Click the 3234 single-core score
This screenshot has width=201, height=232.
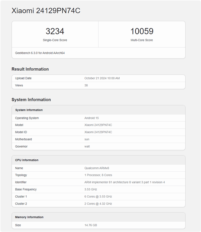point(55,31)
